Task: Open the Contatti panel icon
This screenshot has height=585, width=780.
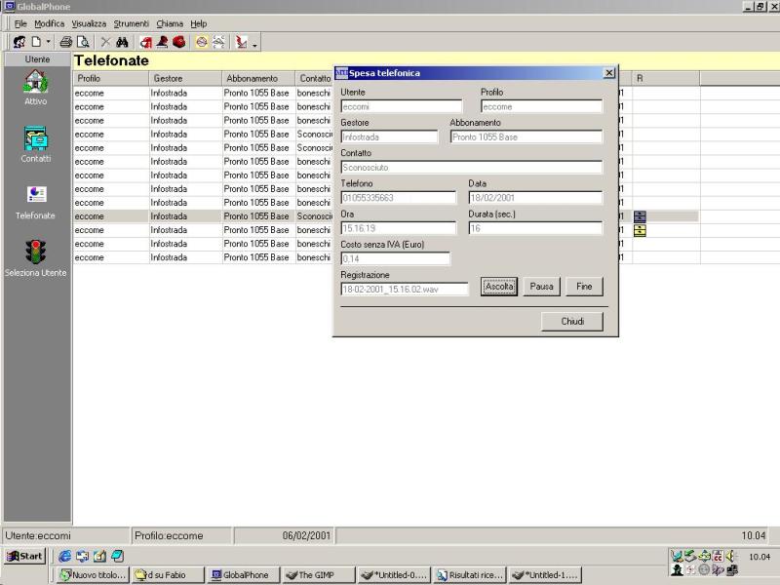Action: (x=36, y=138)
